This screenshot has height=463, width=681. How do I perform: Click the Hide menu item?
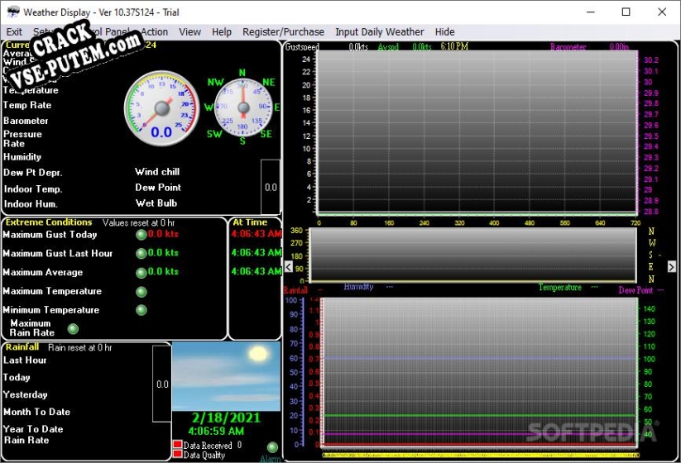(x=444, y=32)
